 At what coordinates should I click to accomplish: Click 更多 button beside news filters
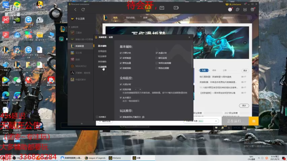(245, 70)
